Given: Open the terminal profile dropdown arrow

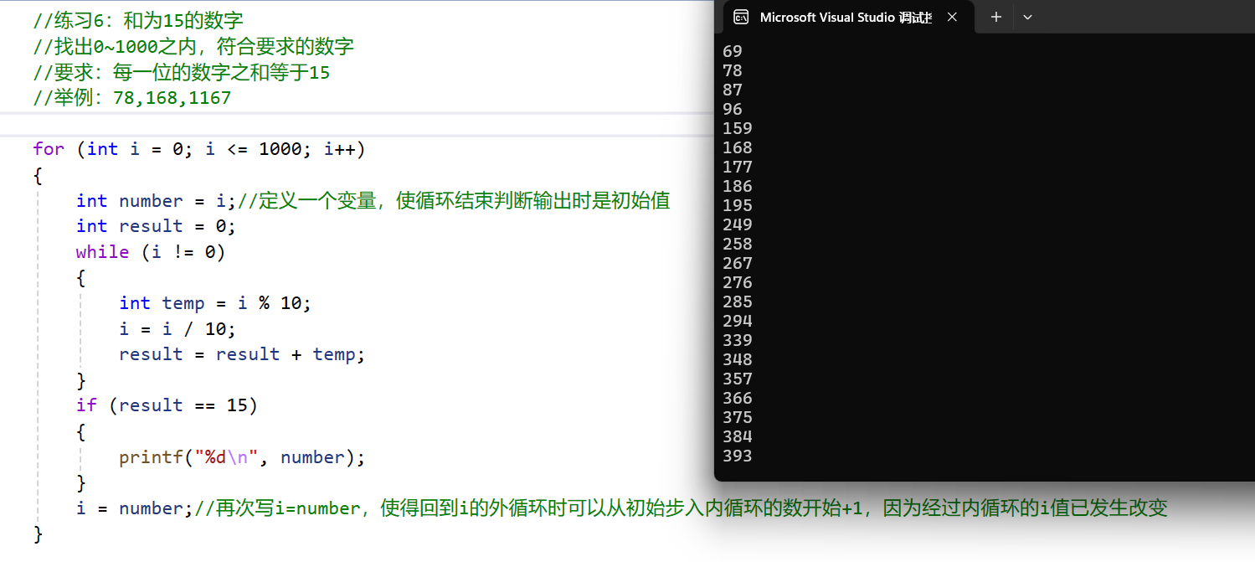Looking at the screenshot, I should 1028,17.
